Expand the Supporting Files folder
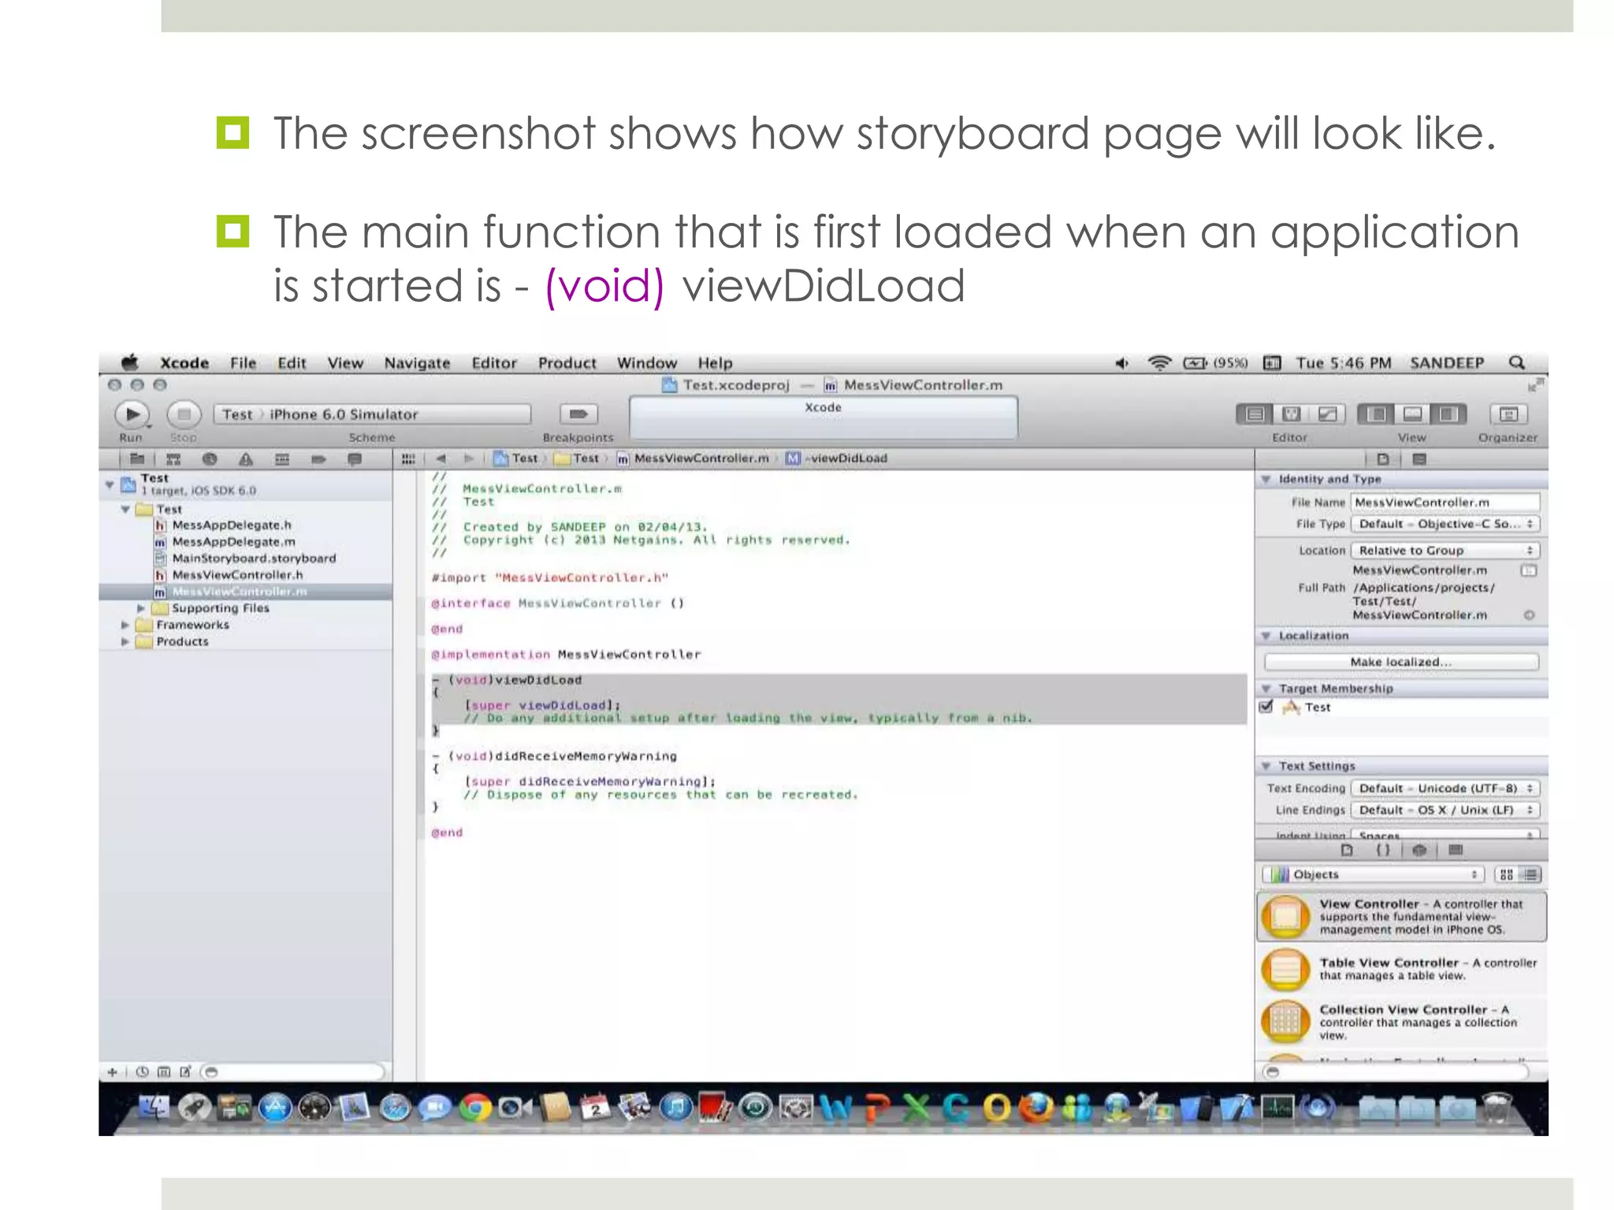The height and width of the screenshot is (1210, 1614). [141, 608]
